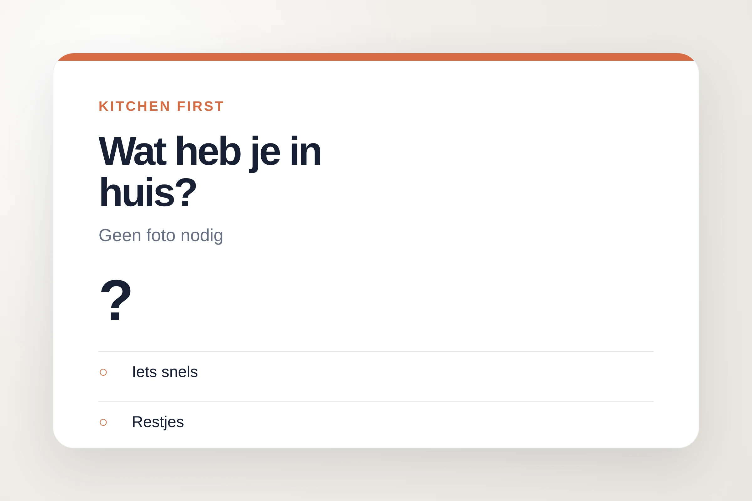The image size is (752, 501).
Task: Click the KITCHEN FIRST brand label
Action: [x=161, y=106]
